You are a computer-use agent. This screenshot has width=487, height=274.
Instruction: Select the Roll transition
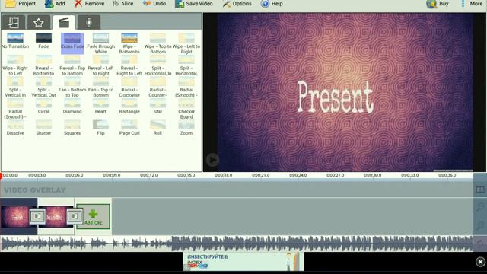tap(158, 128)
